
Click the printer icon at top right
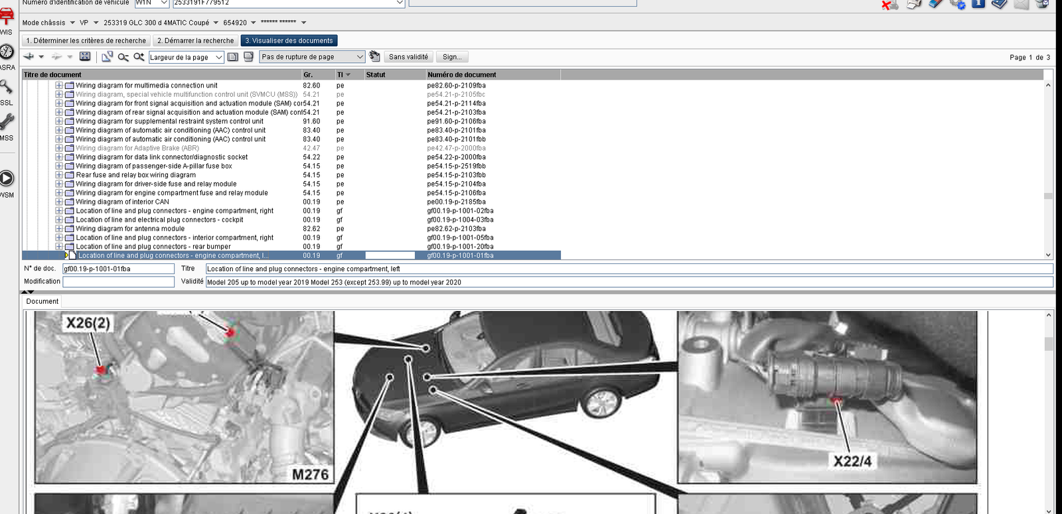click(914, 4)
